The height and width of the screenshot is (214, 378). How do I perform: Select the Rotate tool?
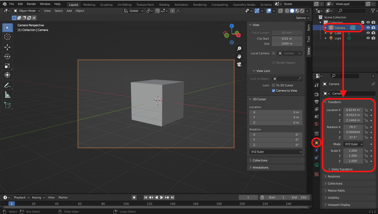(7, 56)
